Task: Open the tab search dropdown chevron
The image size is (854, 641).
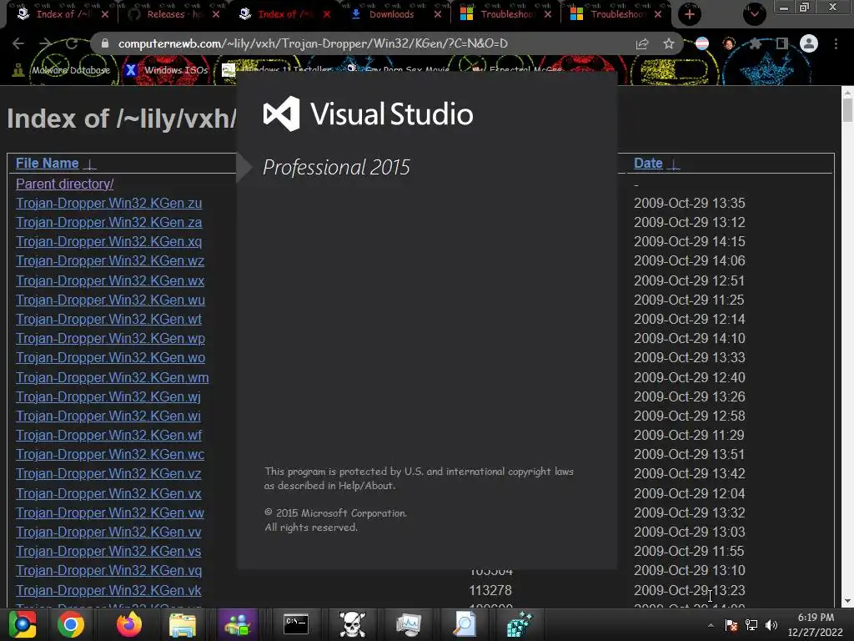Action: (754, 14)
